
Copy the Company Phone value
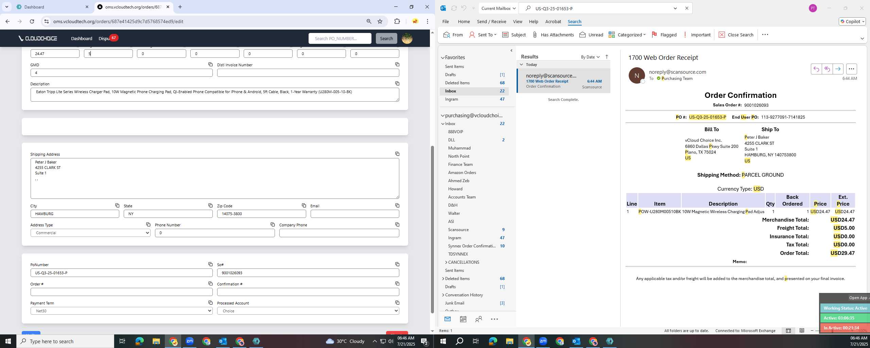[x=397, y=224]
